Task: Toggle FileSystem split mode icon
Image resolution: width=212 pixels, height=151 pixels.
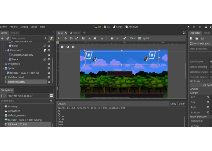Action: pyautogui.click(x=51, y=96)
